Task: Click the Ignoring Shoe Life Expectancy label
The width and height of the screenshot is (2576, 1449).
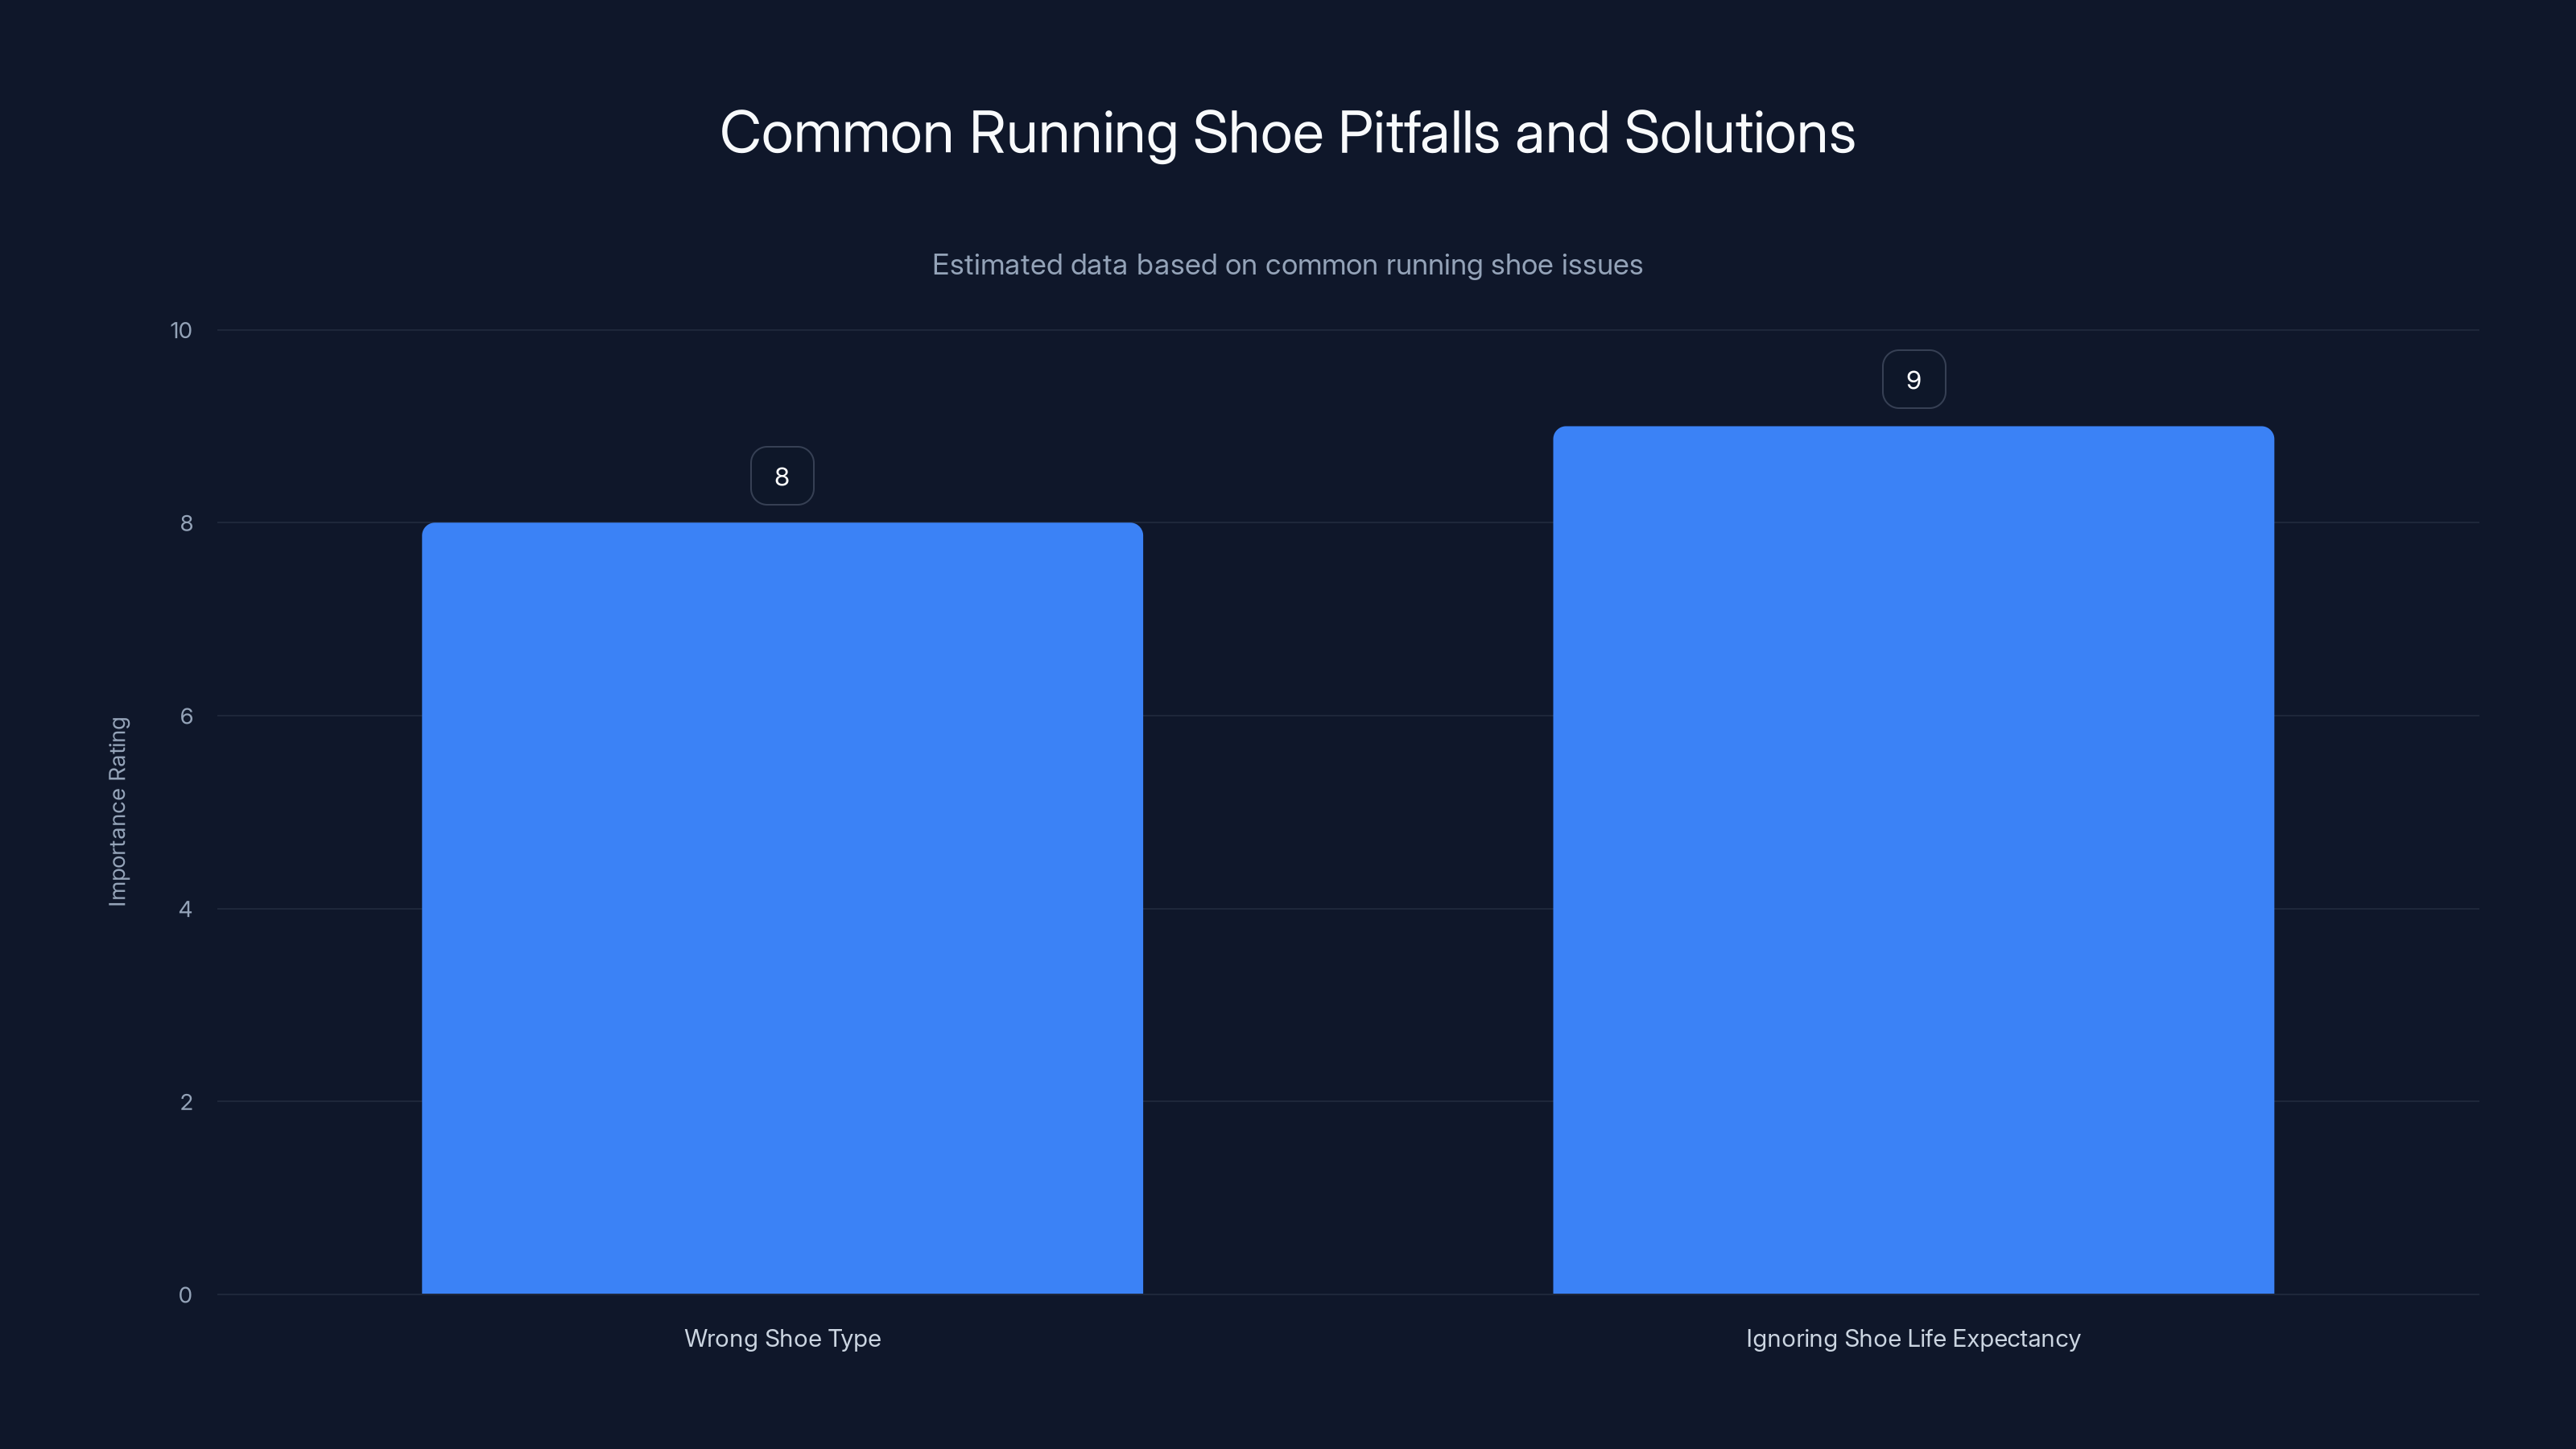Action: (1913, 1338)
